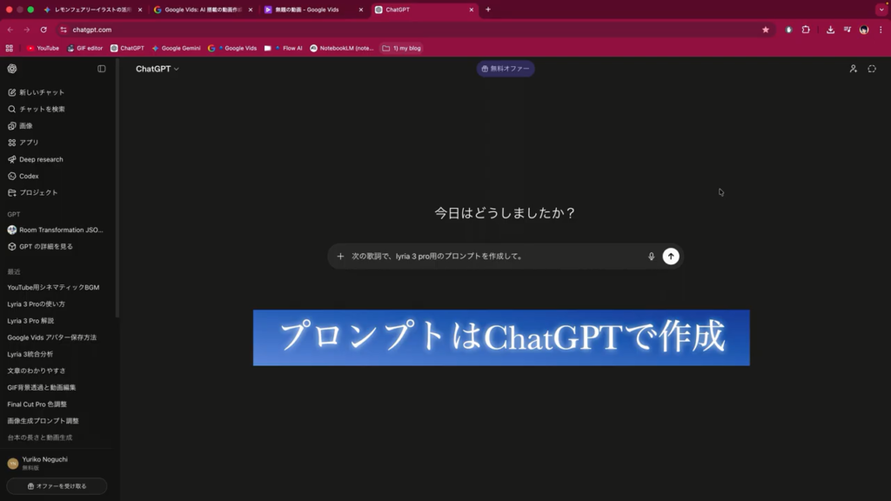Bookmark page with the star icon
Screen dimensions: 891x501
(x=765, y=30)
